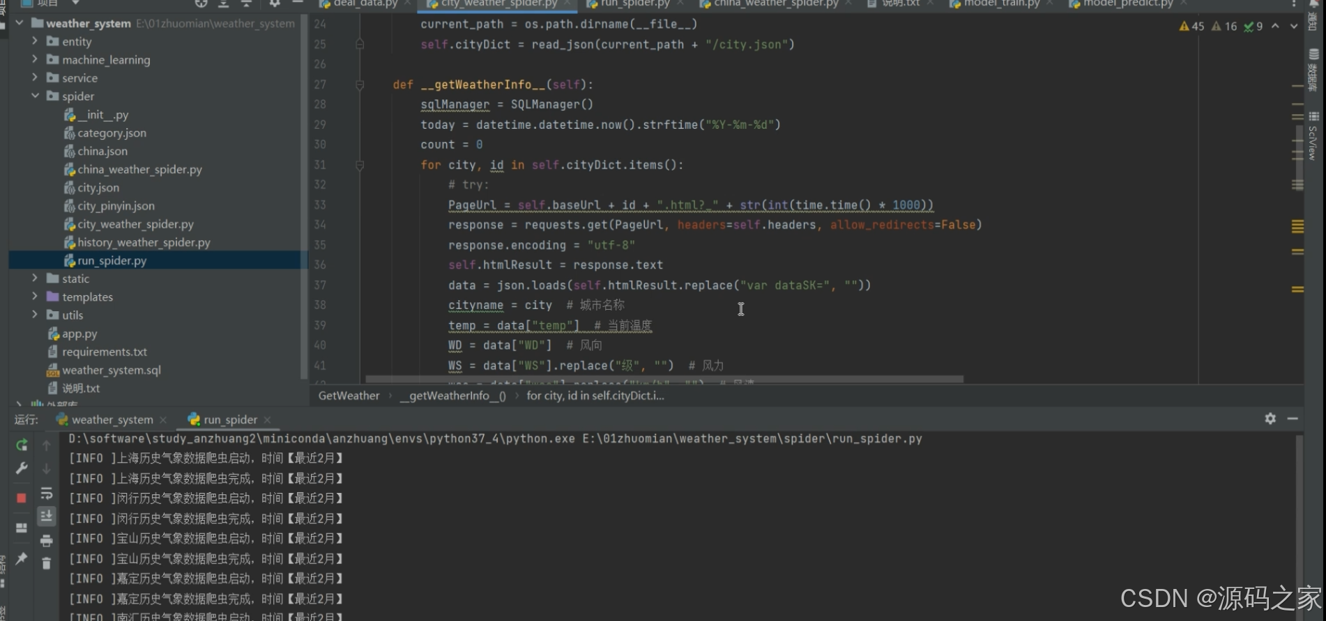Fold the for city loop block

pos(360,166)
